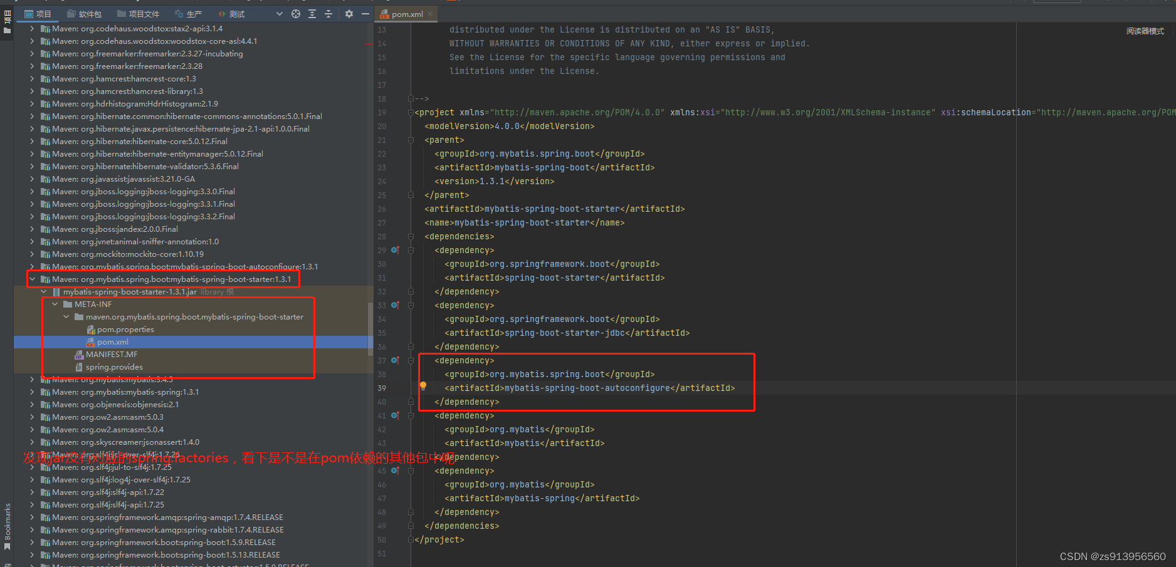Screen dimensions: 1176x567
Task: Click the gutter dependency icon on line 41
Action: click(395, 415)
